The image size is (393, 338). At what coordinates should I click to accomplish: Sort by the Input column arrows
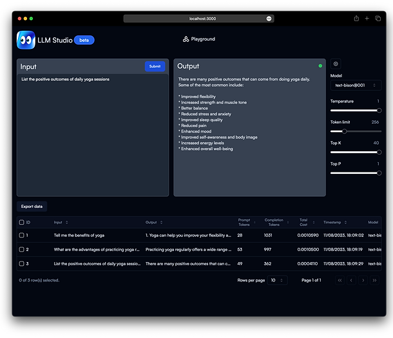(66, 222)
